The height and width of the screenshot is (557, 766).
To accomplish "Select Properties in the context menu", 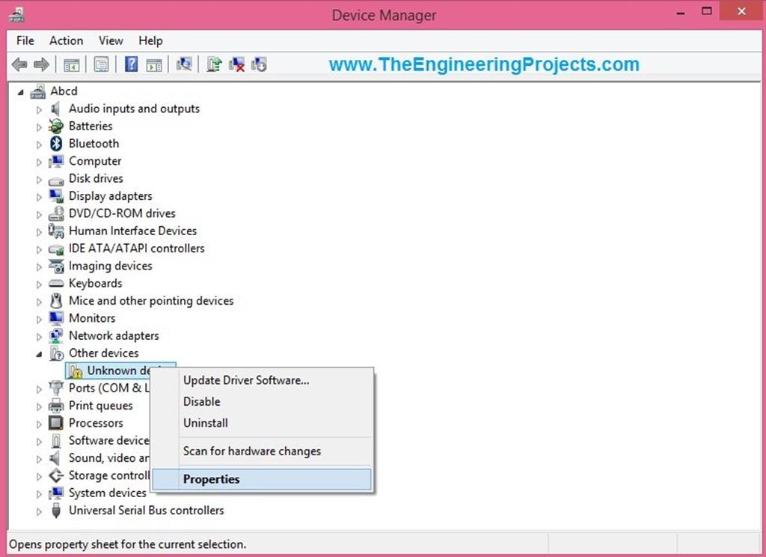I will click(x=212, y=479).
